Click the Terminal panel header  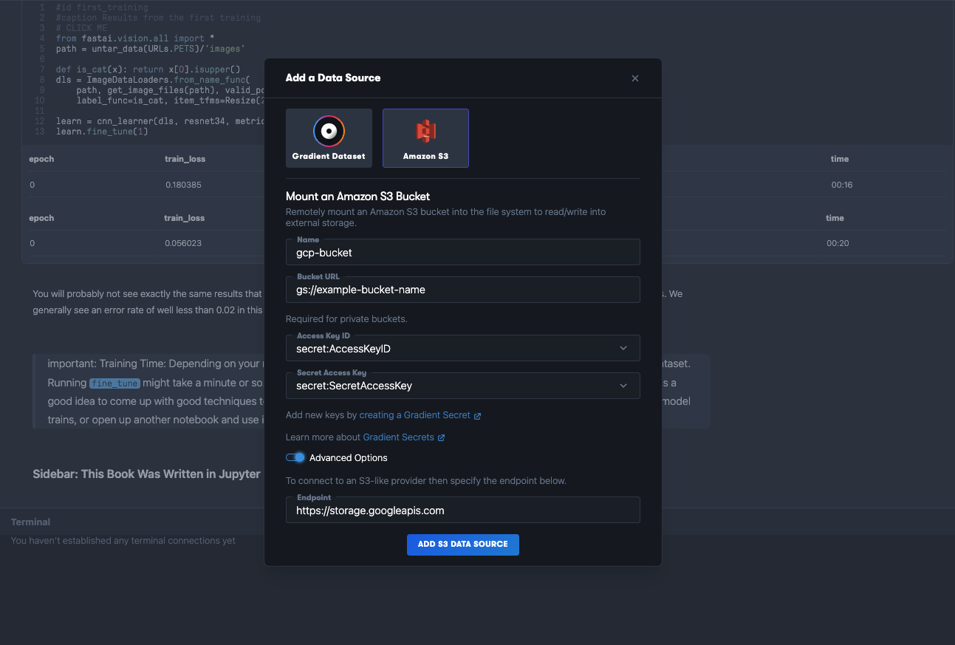[x=30, y=522]
